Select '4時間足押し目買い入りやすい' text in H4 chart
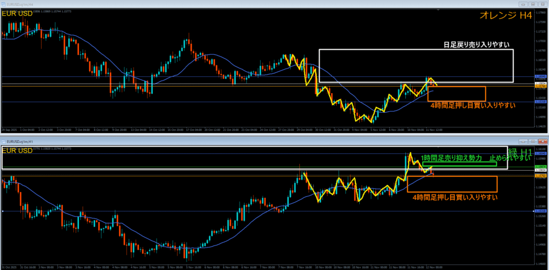The width and height of the screenshot is (549, 270). pos(472,105)
